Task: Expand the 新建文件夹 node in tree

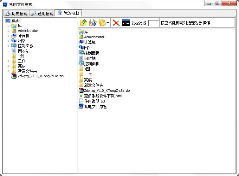Action: 9,71
